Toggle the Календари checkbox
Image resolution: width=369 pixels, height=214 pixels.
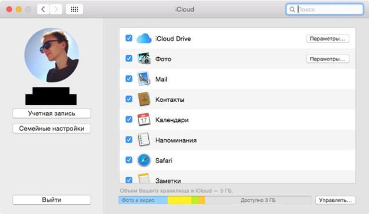pos(129,119)
